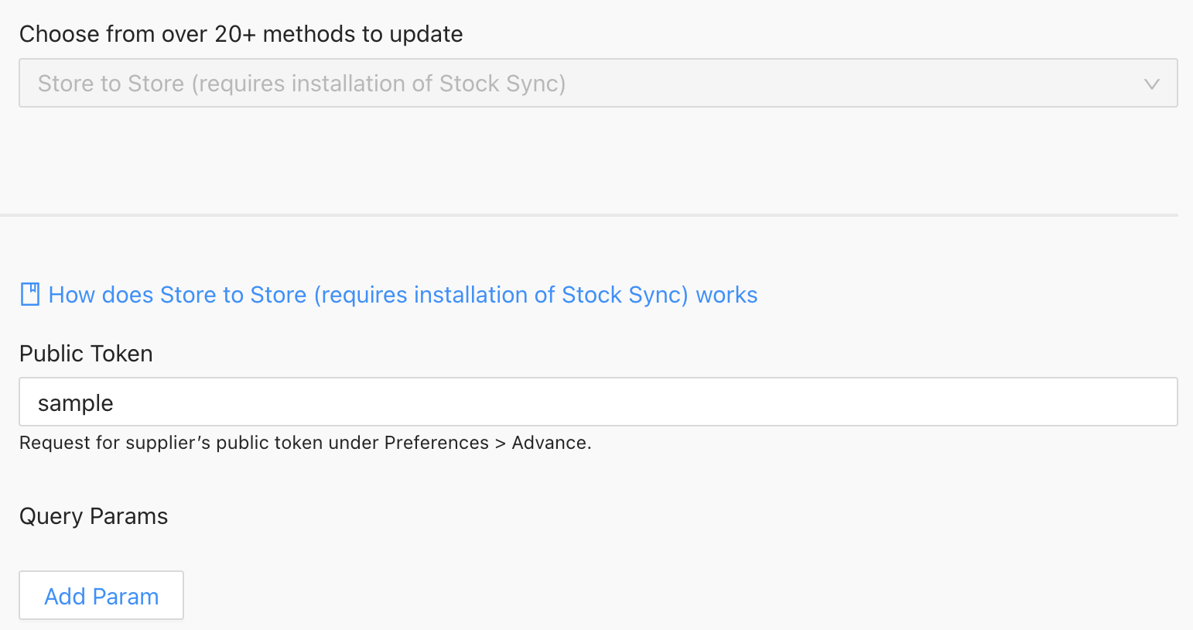1193x630 pixels.
Task: Open the update methods dropdown
Action: click(597, 84)
